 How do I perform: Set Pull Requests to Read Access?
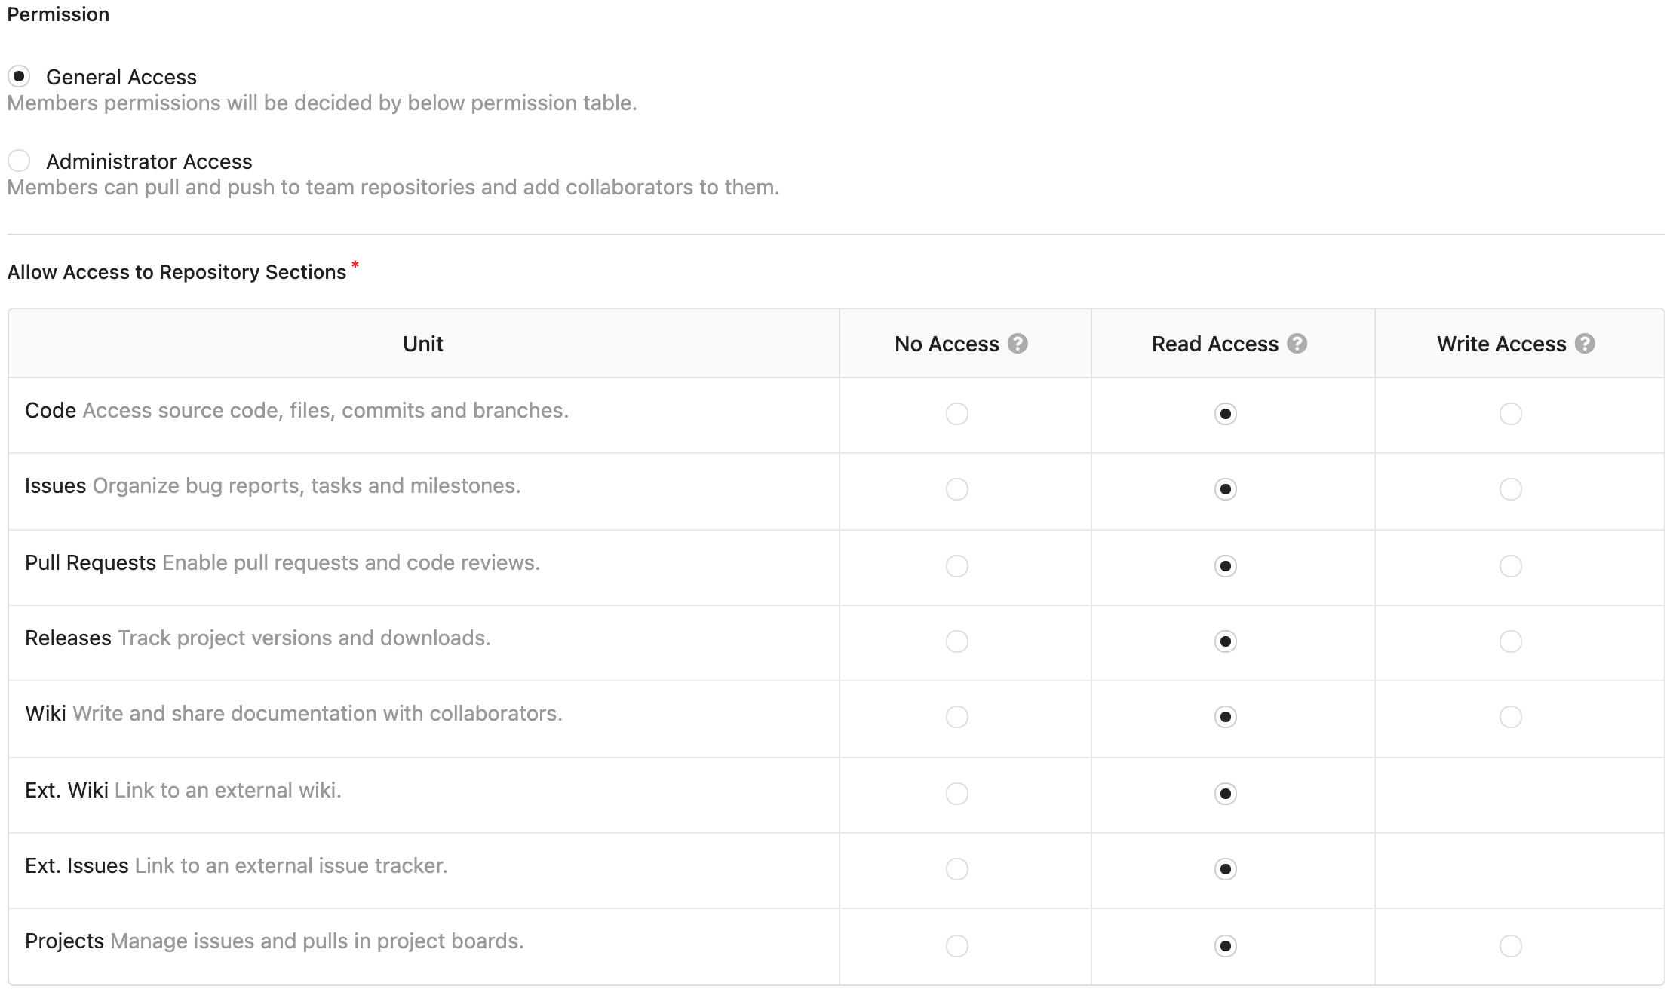coord(1226,566)
